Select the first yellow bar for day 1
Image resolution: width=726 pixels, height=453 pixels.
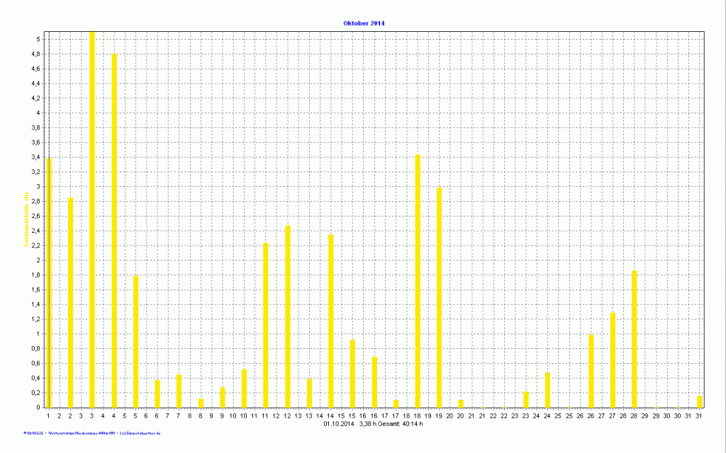coord(48,283)
